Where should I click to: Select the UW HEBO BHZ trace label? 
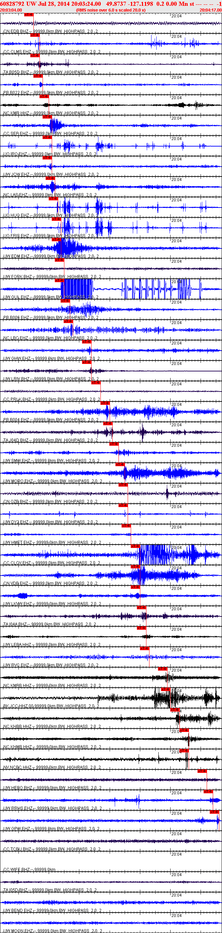pyautogui.click(x=52, y=789)
